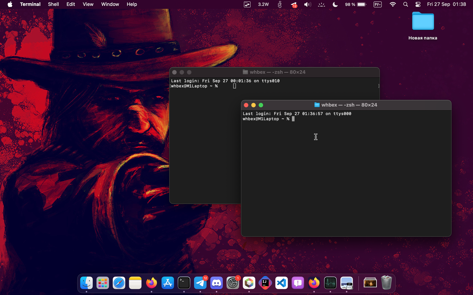Open Launchpad in the Dock
This screenshot has width=473, height=295.
point(103,283)
